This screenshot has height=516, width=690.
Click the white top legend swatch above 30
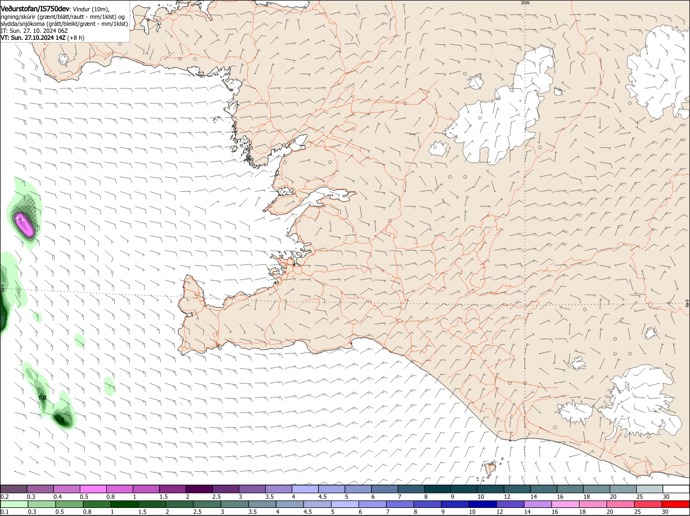click(x=677, y=489)
